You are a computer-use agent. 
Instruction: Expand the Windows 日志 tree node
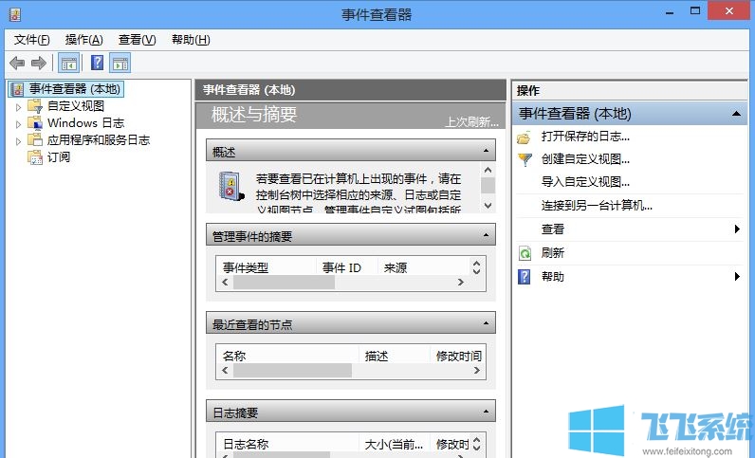click(17, 123)
